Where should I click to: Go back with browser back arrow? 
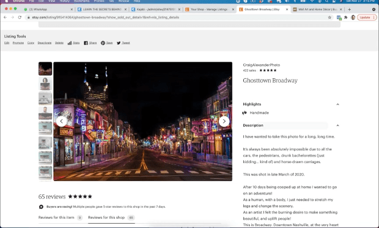point(5,17)
